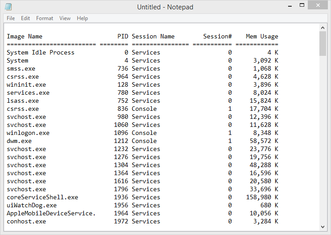Click 'uiWatchDog.exe' text
Screen dimensions: 331x235
tap(32, 206)
